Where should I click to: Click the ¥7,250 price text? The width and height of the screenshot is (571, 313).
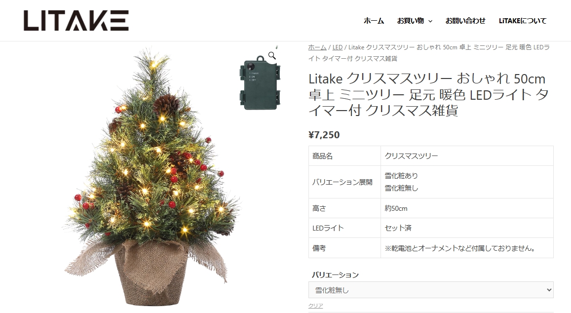(x=324, y=135)
